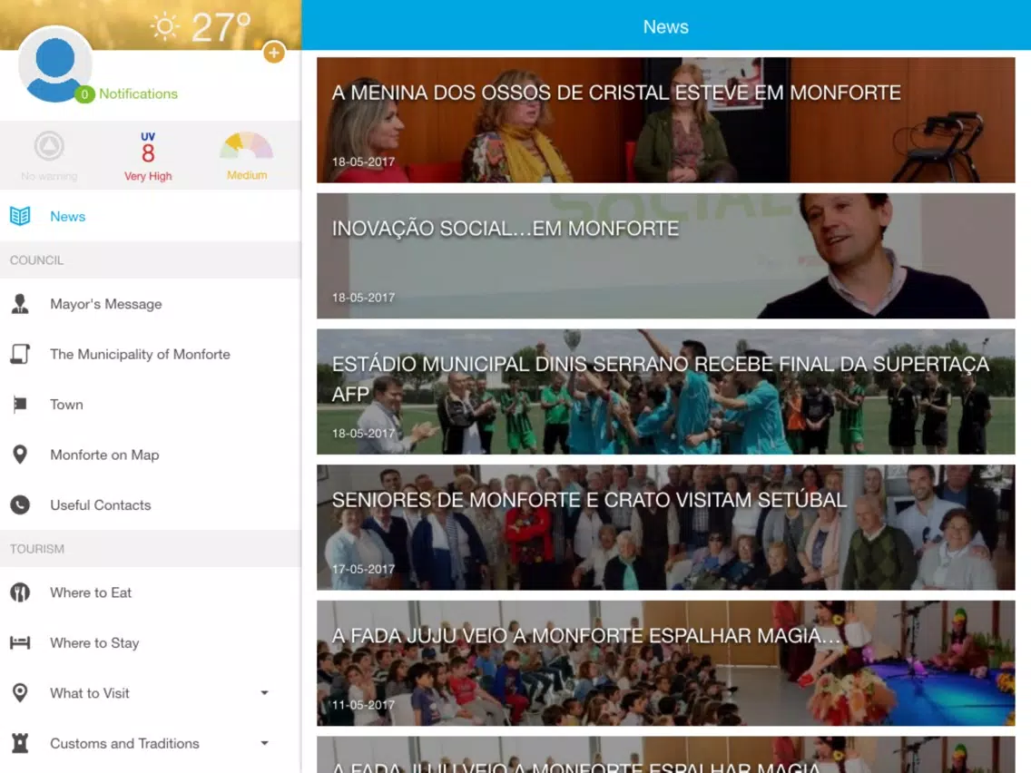The width and height of the screenshot is (1031, 773).
Task: Go to Where to Eat
Action: [151, 592]
